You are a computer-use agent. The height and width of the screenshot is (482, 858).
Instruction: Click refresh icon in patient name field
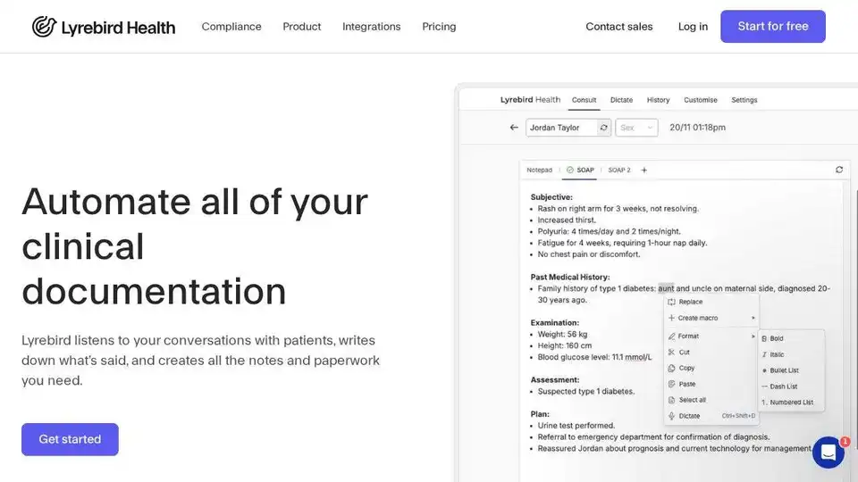[603, 128]
